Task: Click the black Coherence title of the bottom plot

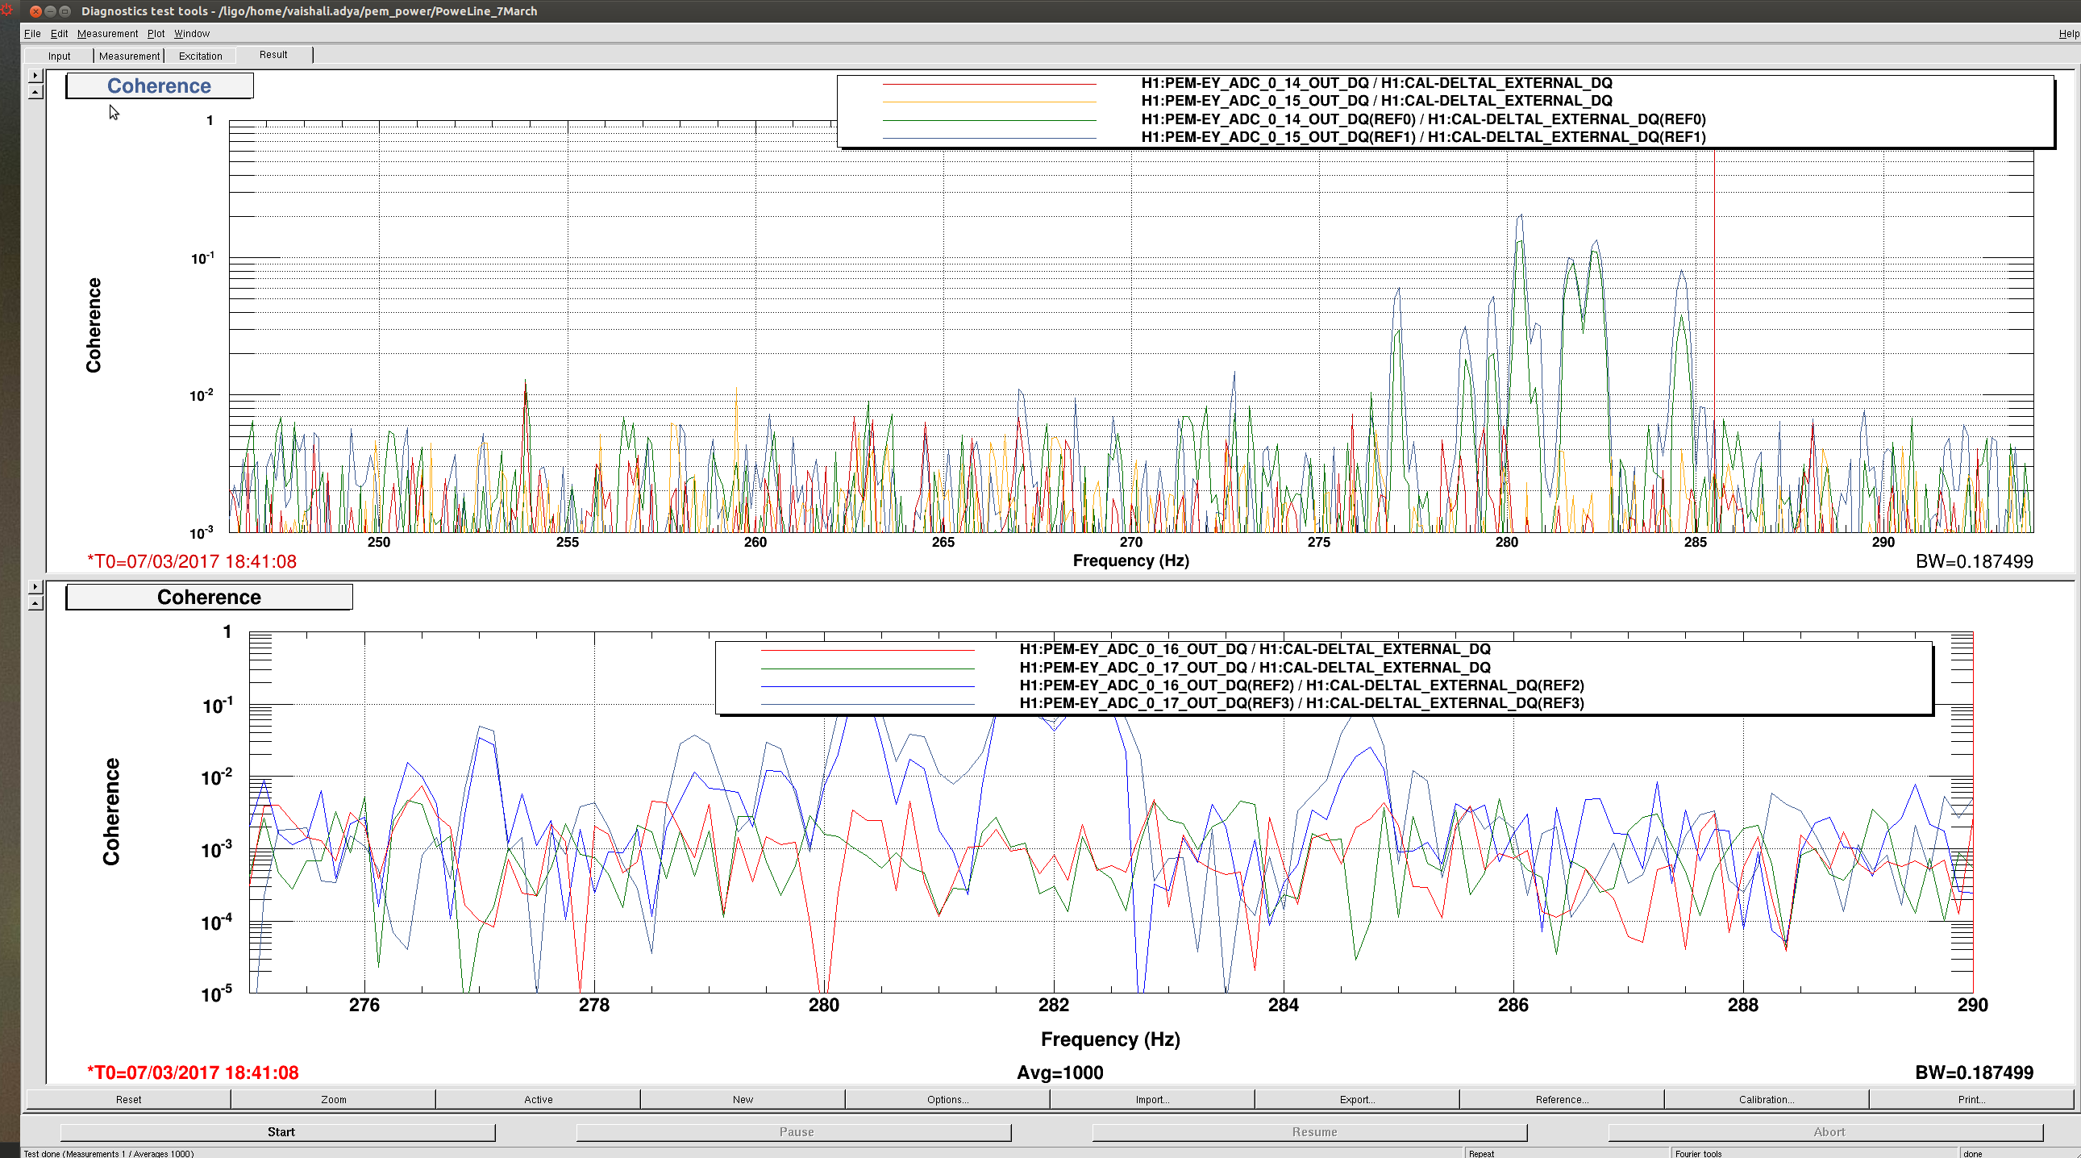Action: coord(210,598)
